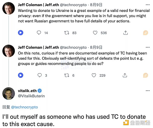Like the first tweet with 536 likes
Image resolution: width=153 pixels, height=128 pixels.
tap(95, 33)
